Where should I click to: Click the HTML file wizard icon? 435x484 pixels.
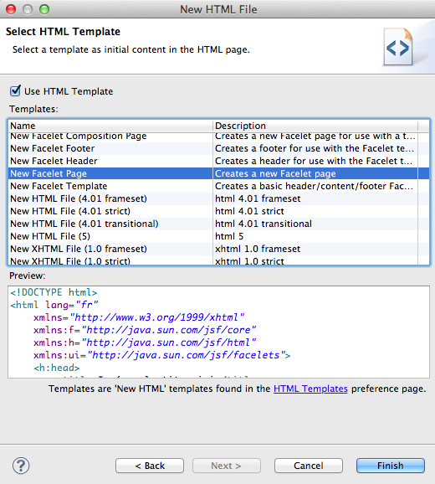click(x=398, y=47)
